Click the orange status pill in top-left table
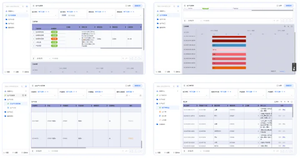The width and height of the screenshot is (300, 158). tap(54, 39)
